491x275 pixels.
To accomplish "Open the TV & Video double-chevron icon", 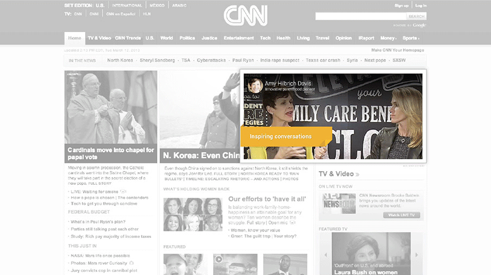I will click(x=358, y=174).
